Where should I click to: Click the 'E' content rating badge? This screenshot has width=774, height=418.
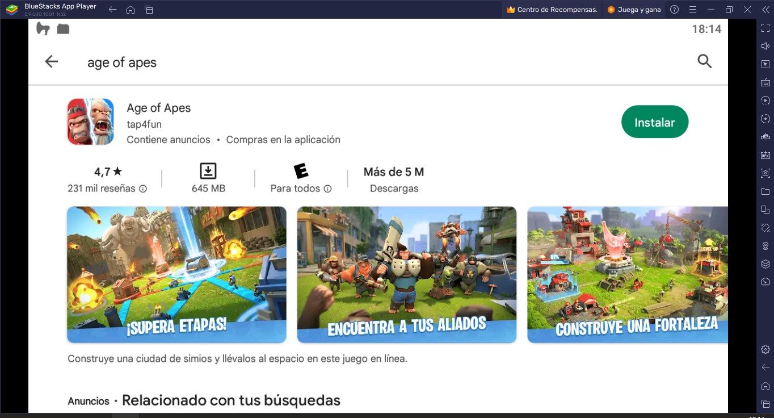301,171
